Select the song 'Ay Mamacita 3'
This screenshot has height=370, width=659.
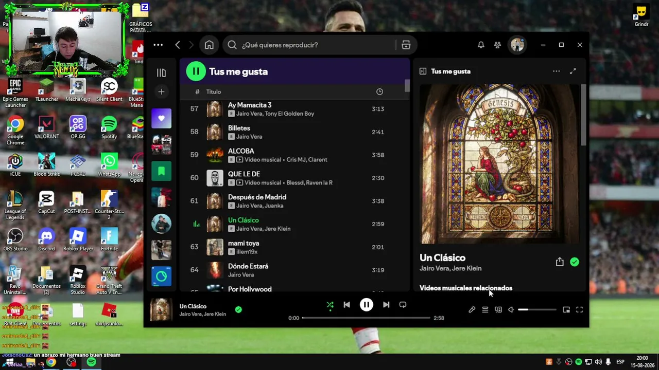[250, 105]
